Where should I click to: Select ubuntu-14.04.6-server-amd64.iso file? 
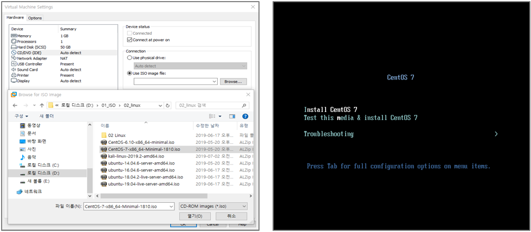click(141, 163)
